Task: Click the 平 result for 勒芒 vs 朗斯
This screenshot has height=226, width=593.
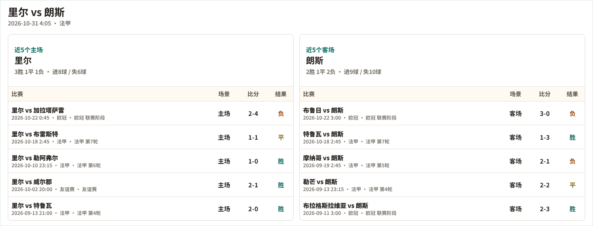Action: click(572, 185)
